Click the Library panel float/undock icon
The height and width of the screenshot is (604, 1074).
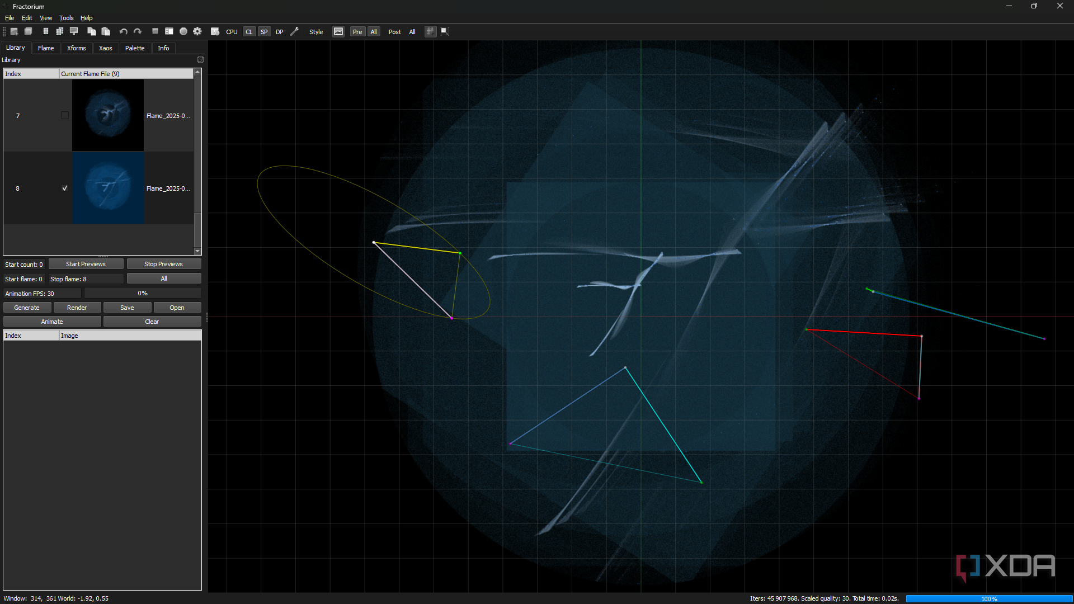click(200, 59)
